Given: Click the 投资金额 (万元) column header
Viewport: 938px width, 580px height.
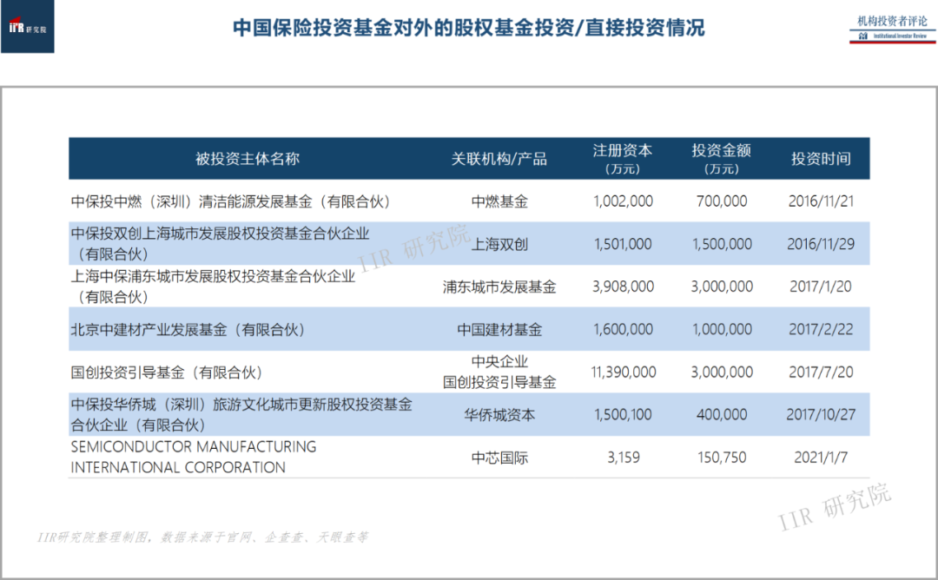Looking at the screenshot, I should 722,159.
